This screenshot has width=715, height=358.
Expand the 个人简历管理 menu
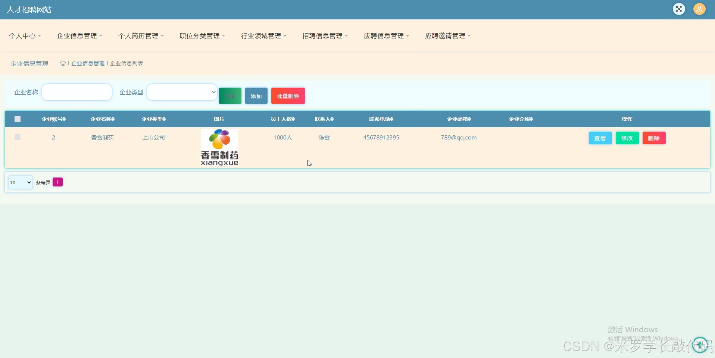tap(141, 36)
